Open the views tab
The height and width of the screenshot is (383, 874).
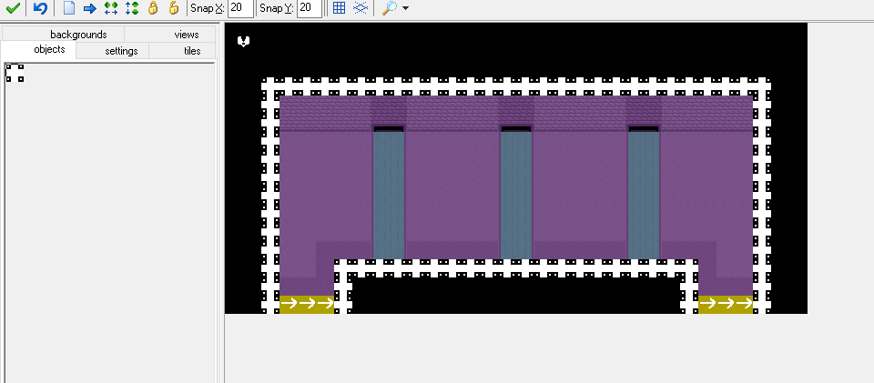(186, 35)
